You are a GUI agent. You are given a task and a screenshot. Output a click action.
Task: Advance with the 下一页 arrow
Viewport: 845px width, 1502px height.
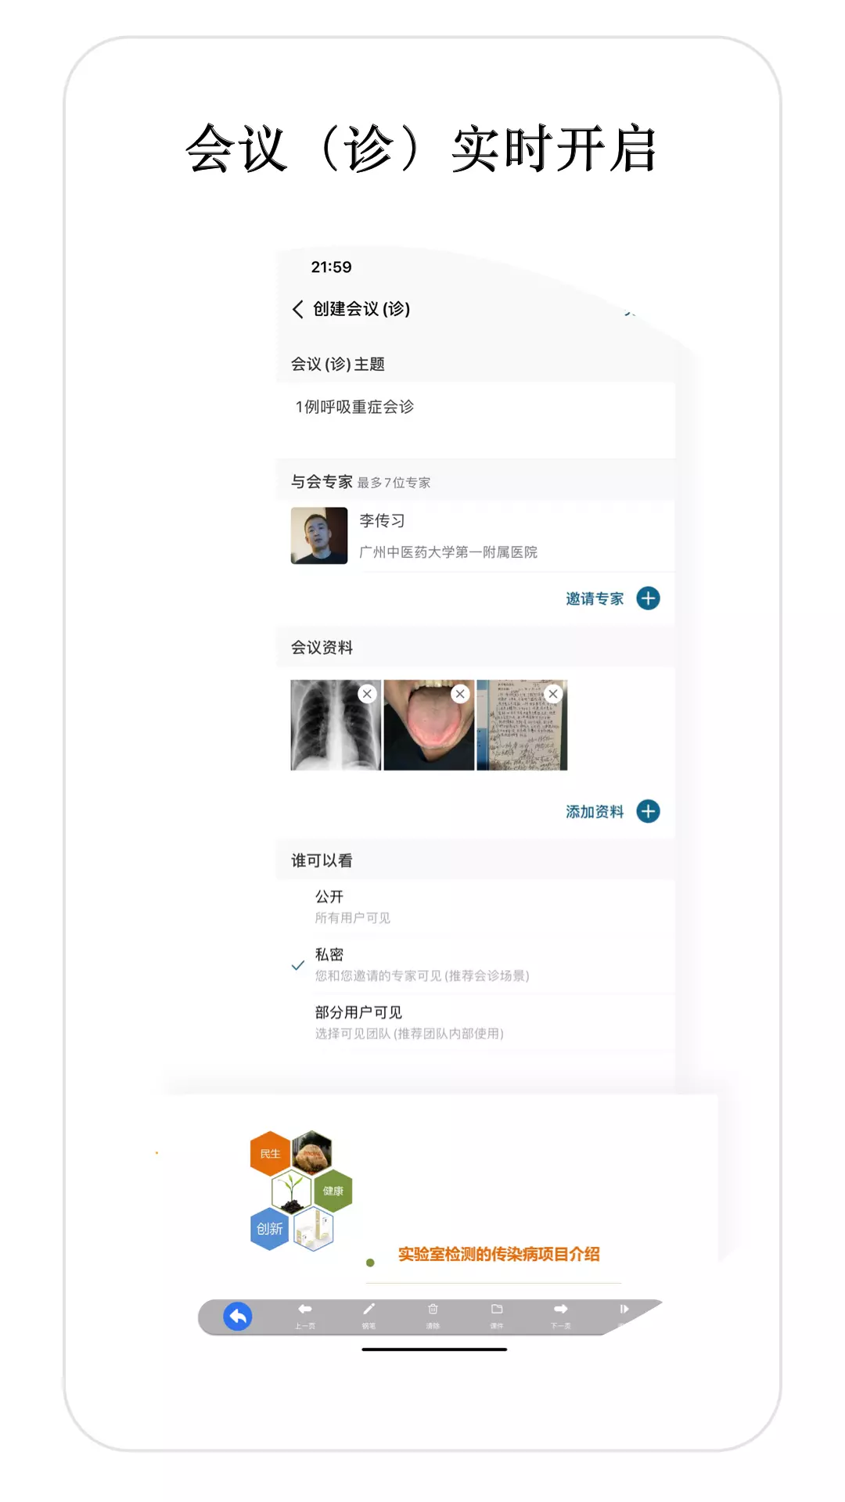tap(561, 1315)
